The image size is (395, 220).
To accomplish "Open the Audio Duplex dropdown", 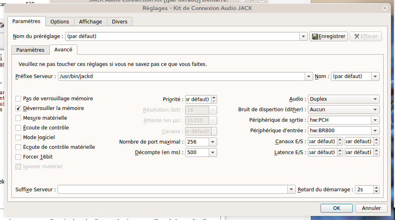I will pyautogui.click(x=344, y=99).
